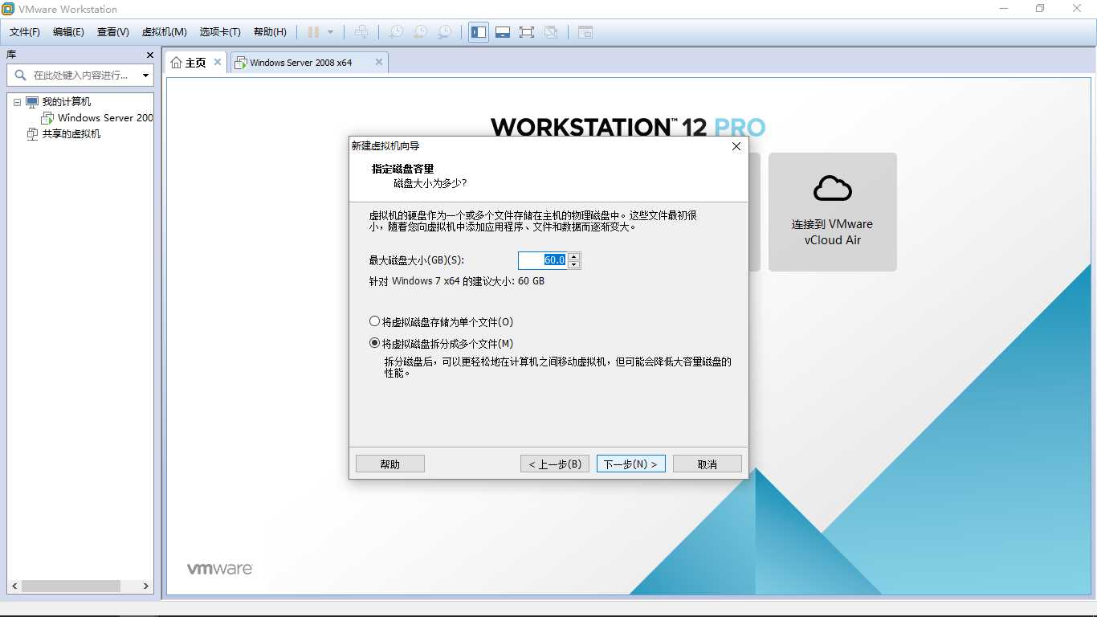The width and height of the screenshot is (1097, 617).
Task: Click the VMware Workstation title bar logo
Action: click(8, 9)
